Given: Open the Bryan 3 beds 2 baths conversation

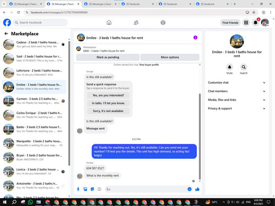Looking at the screenshot, I should click(x=34, y=157).
